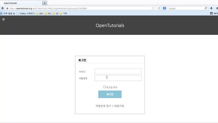Open the 비밀번호 찾기 link
The width and height of the screenshot is (218, 123).
tap(104, 106)
